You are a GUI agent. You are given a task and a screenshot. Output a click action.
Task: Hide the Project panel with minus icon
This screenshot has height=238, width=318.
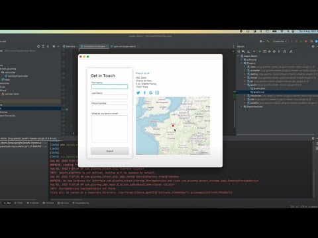tap(58, 46)
